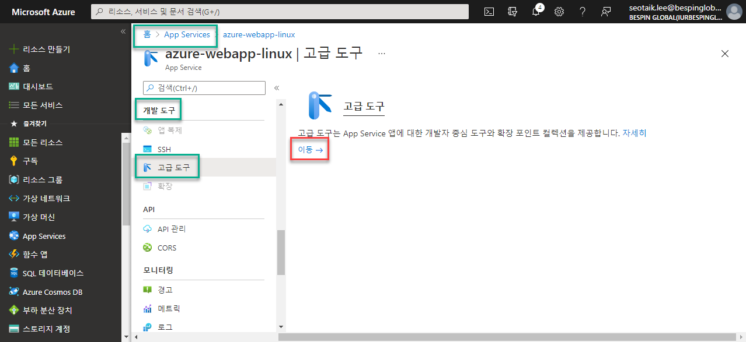Click the plus icon for 리소스 만들기
The width and height of the screenshot is (746, 342).
(15, 50)
